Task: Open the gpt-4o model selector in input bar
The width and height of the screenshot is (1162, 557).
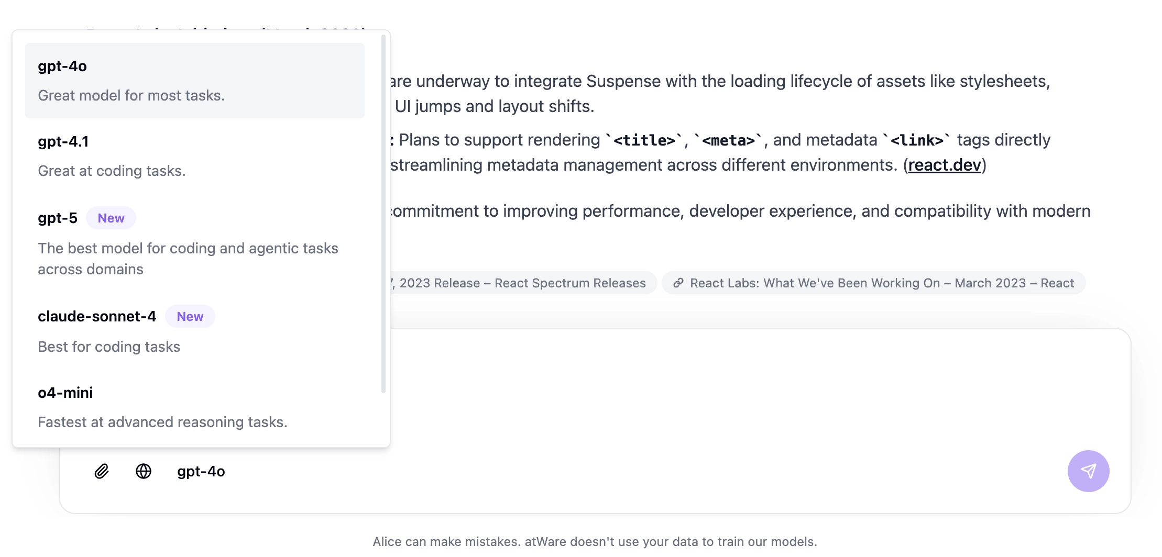Action: (x=201, y=471)
